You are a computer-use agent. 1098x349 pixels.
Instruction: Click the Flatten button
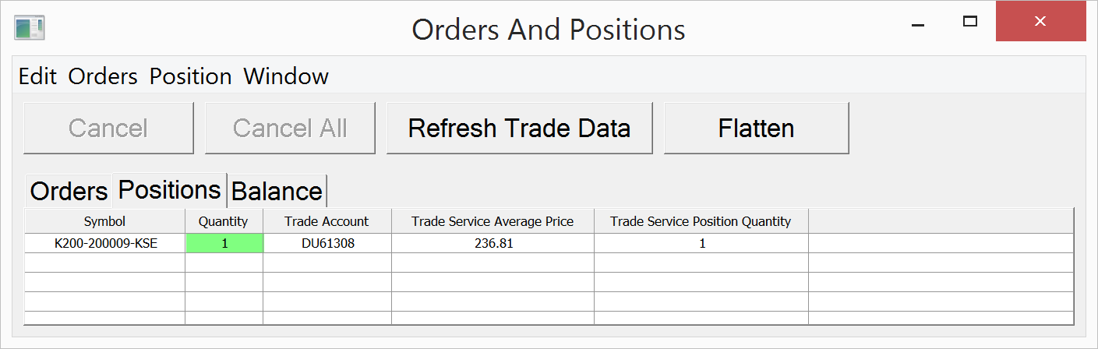tap(756, 129)
